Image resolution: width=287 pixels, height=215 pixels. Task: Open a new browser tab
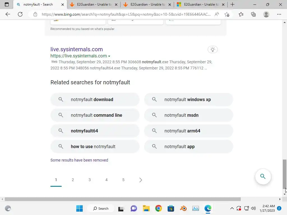[x=232, y=4]
